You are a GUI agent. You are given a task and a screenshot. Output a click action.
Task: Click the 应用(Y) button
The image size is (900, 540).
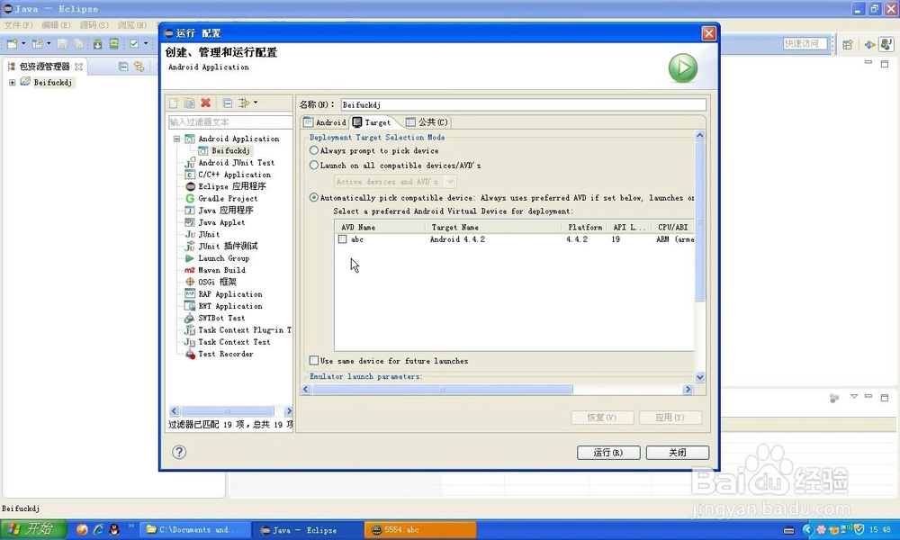pyautogui.click(x=670, y=418)
